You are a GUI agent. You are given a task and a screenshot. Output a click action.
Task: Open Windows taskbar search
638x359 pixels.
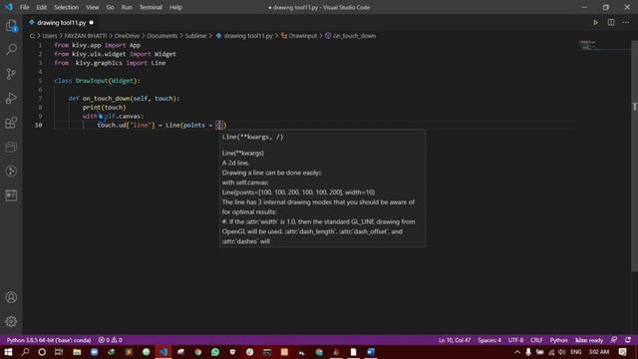click(x=25, y=352)
